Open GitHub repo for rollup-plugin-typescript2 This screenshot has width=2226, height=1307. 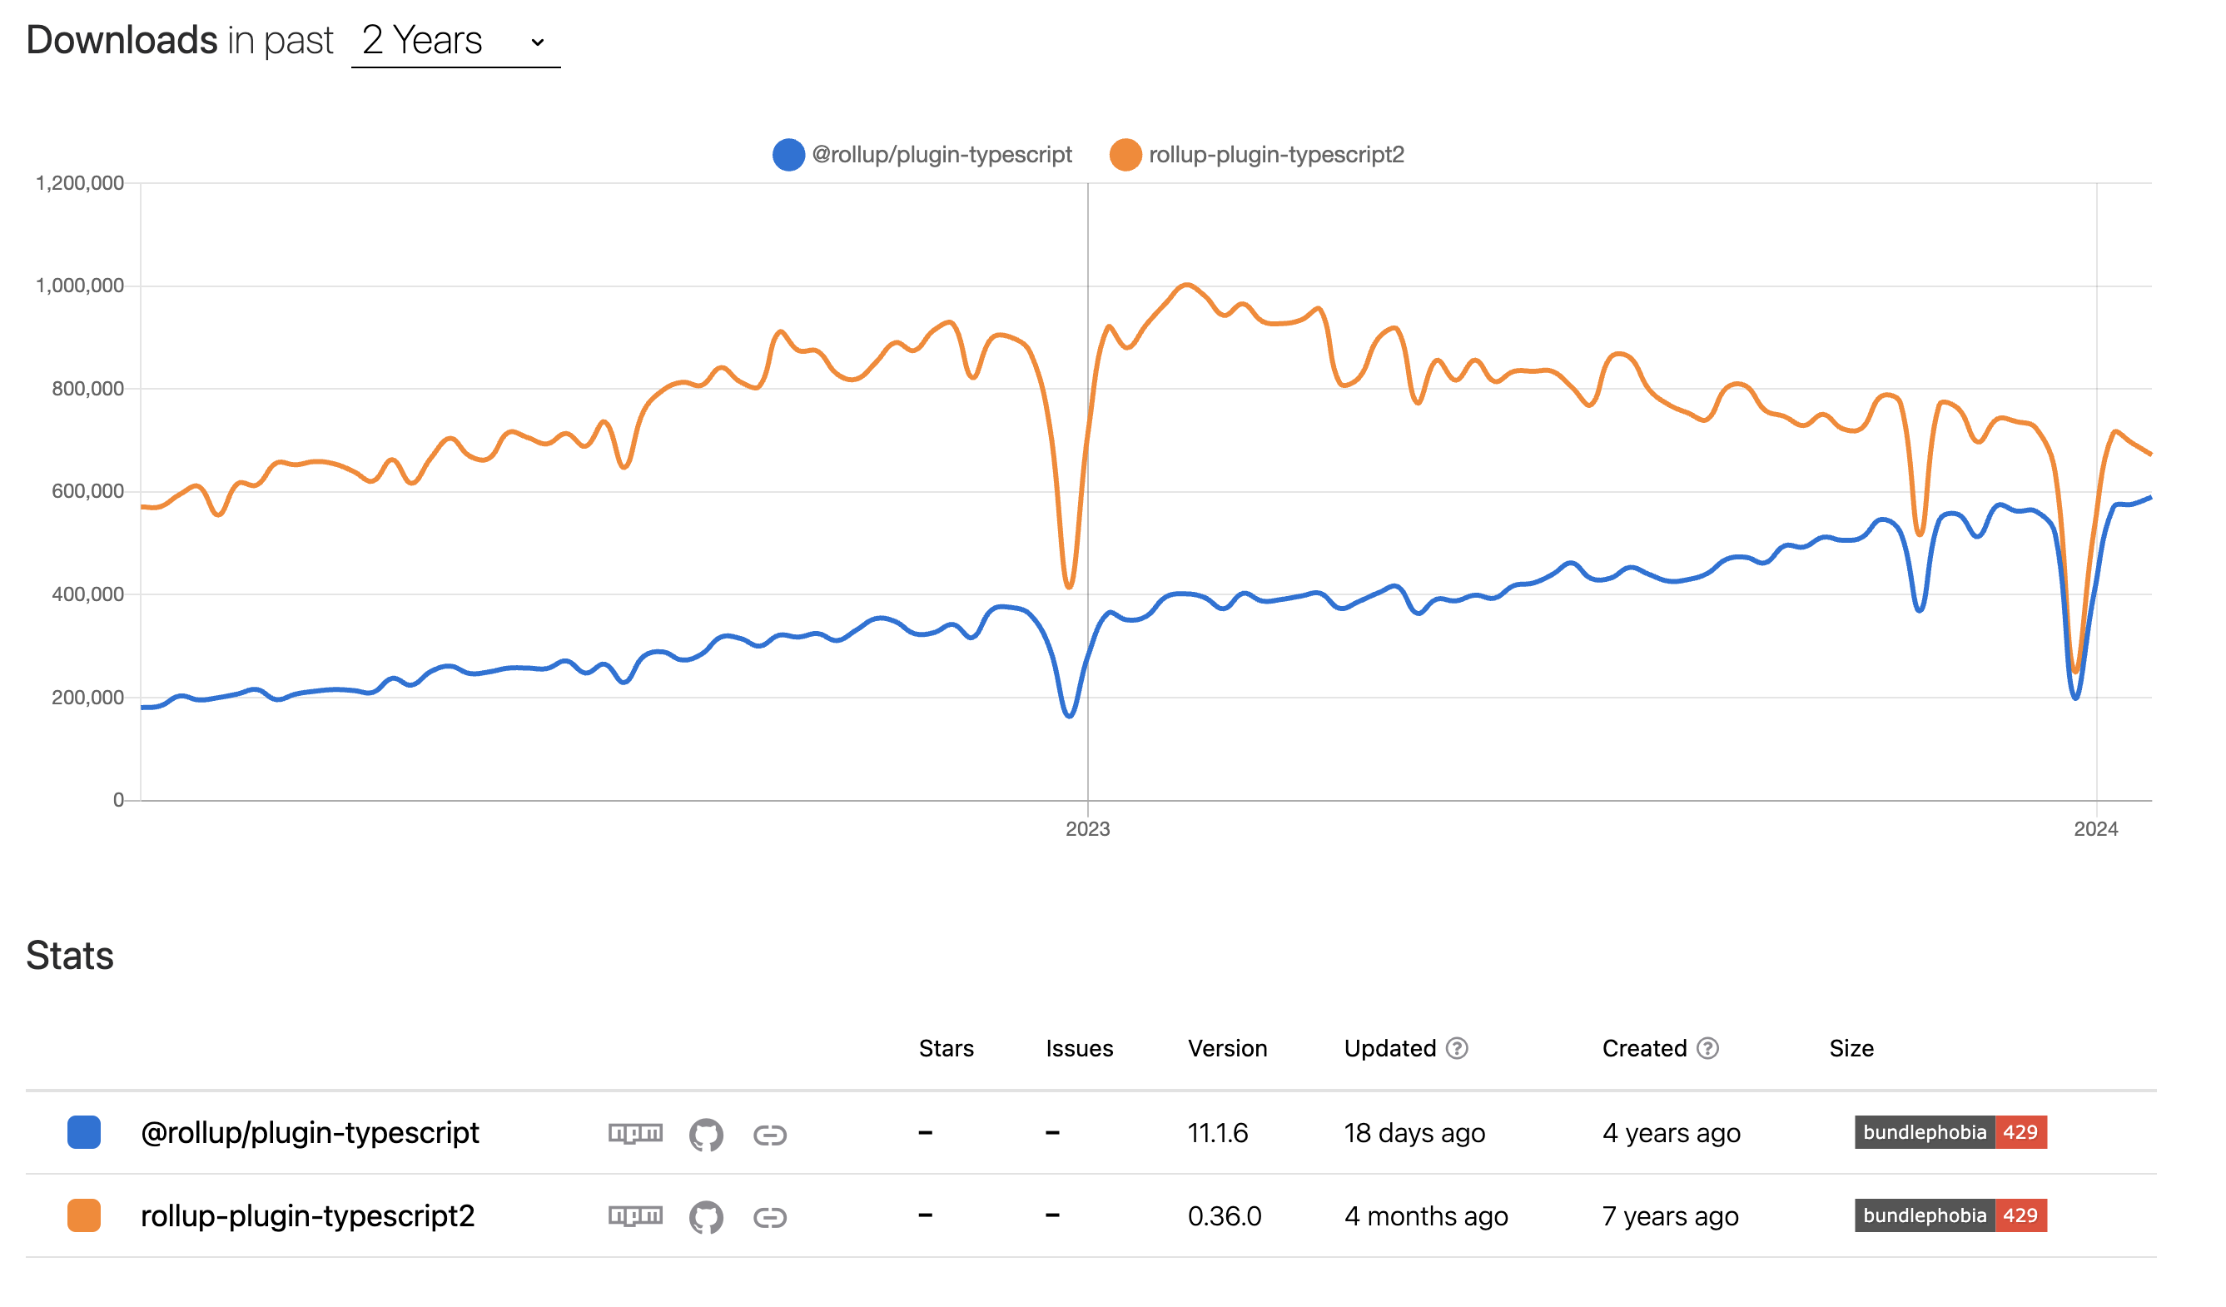tap(706, 1217)
